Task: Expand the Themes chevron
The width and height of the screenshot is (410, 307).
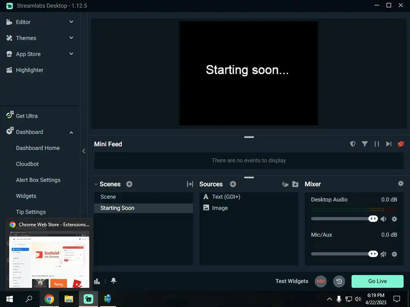Action: (x=71, y=38)
